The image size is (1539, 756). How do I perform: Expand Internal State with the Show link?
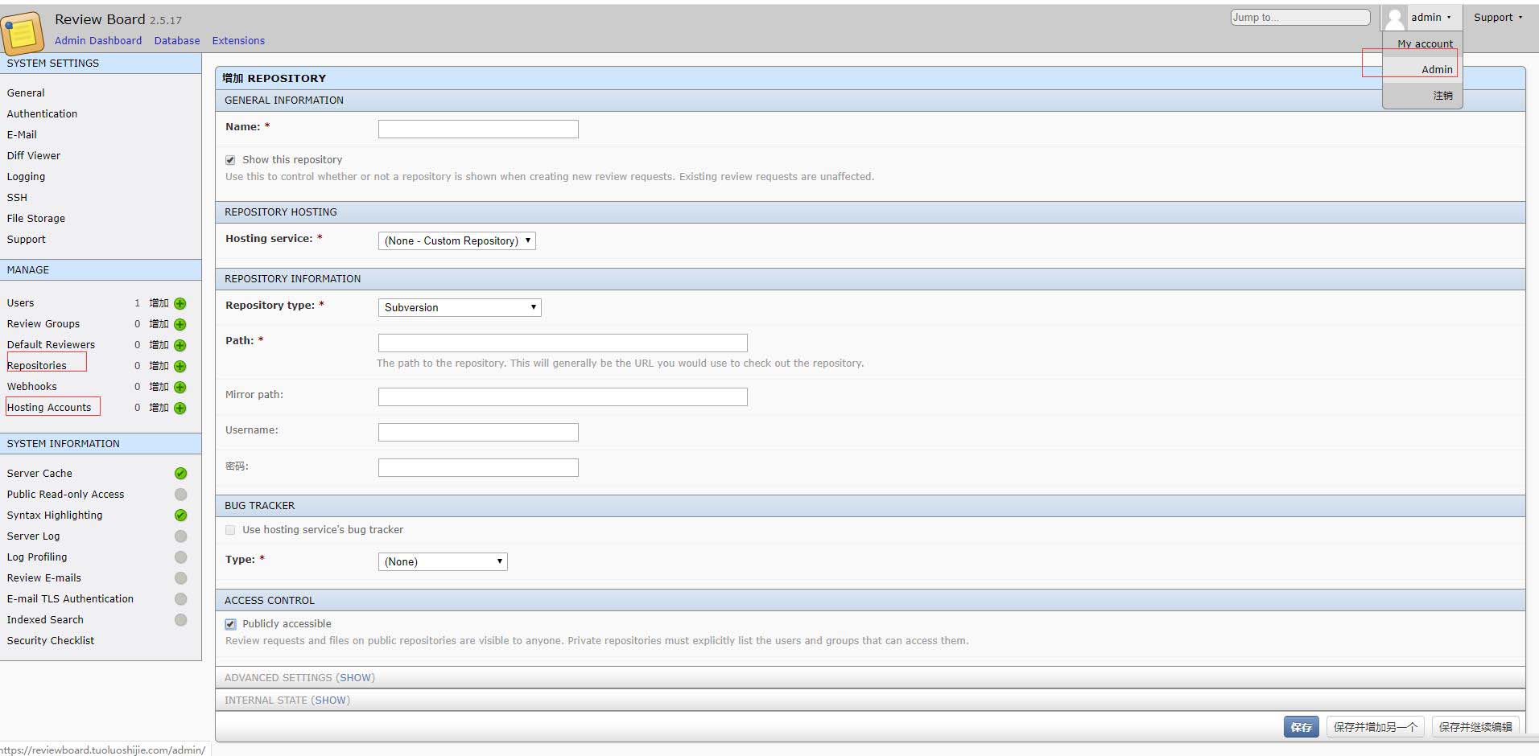click(330, 701)
